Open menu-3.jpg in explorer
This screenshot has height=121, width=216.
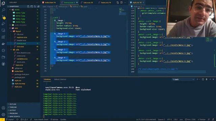(x=20, y=19)
